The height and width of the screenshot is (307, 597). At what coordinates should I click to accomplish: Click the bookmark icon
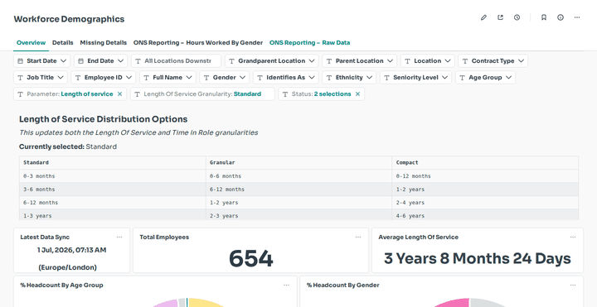pos(544,17)
